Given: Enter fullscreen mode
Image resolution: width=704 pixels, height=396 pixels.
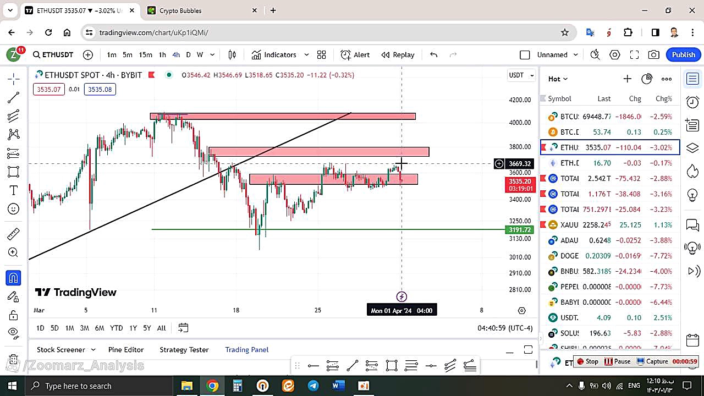Looking at the screenshot, I should (634, 54).
